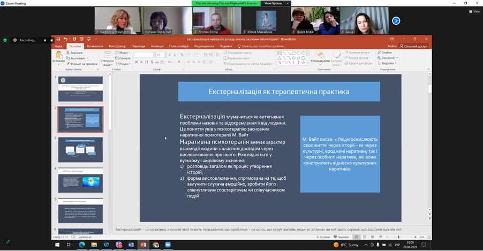Open Microsoft Edge from the taskbar
This screenshot has width=483, height=251.
click(82, 245)
